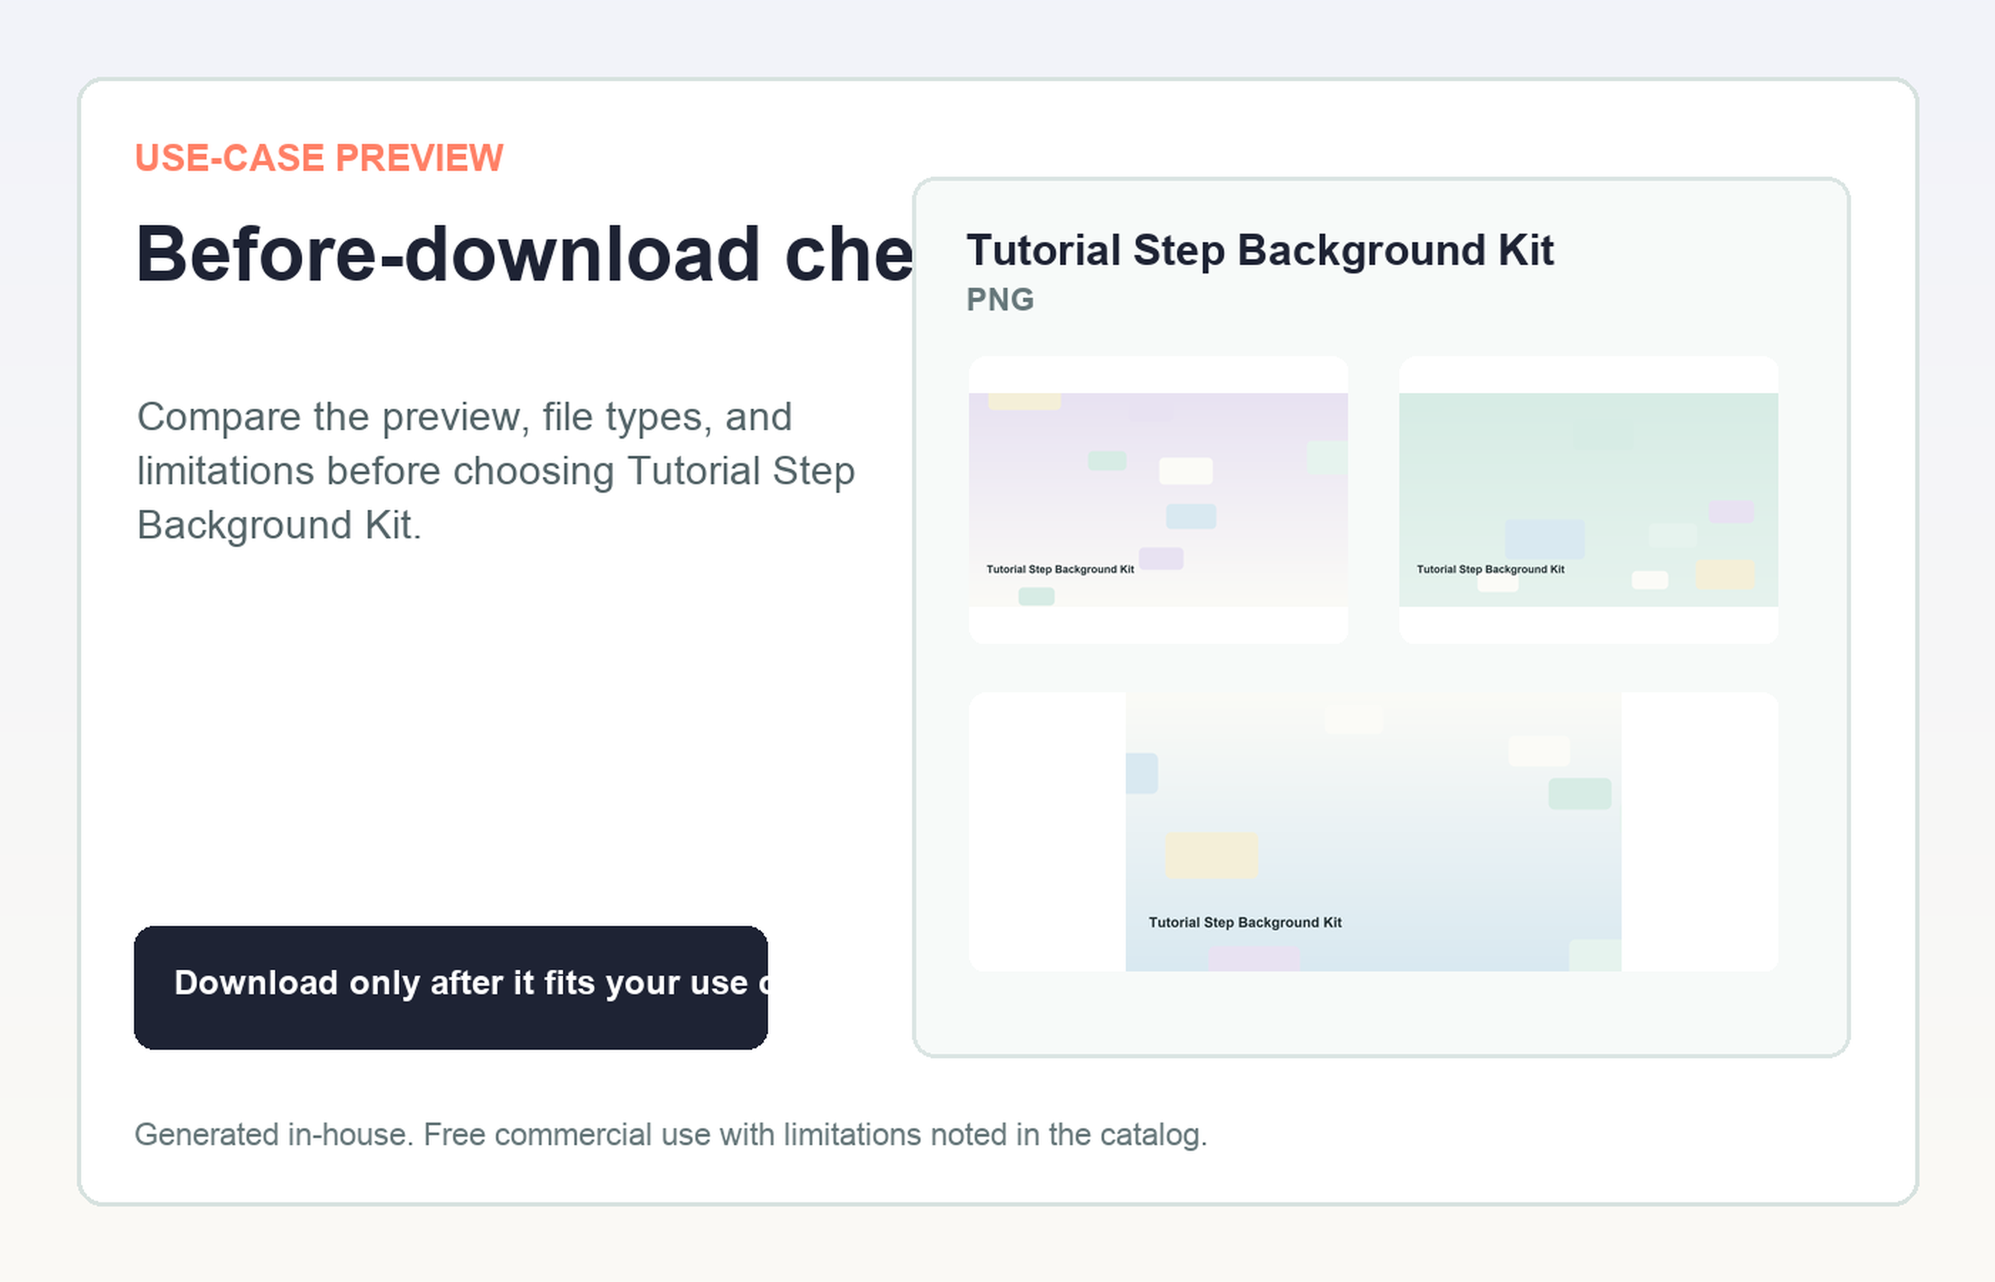Open the purple gradient preview thumbnail
The width and height of the screenshot is (1995, 1282).
1159,499
